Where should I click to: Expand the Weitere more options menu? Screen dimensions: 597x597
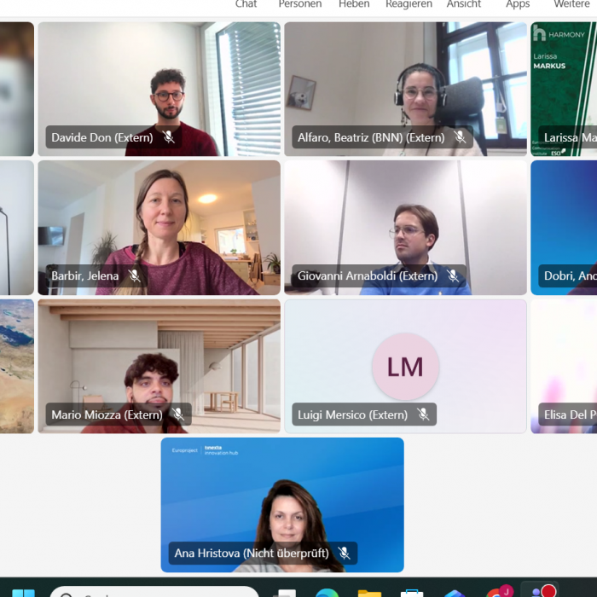572,3
